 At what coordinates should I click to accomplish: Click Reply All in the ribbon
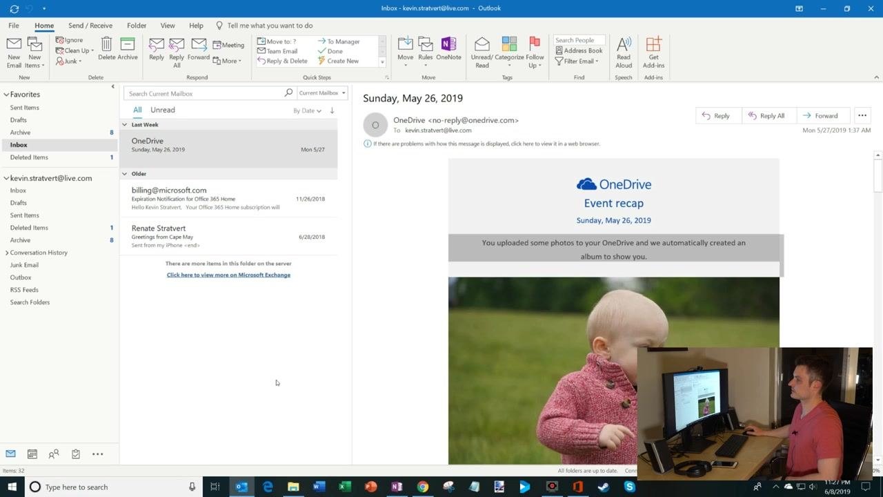coord(177,52)
